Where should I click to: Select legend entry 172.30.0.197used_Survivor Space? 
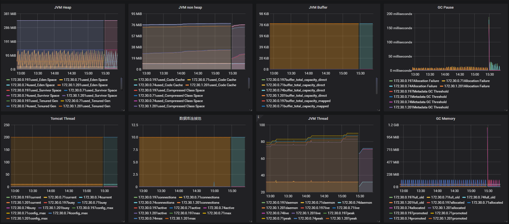tap(36, 90)
